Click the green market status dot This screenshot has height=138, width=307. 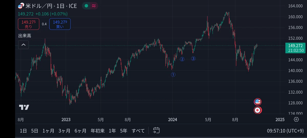86,6
